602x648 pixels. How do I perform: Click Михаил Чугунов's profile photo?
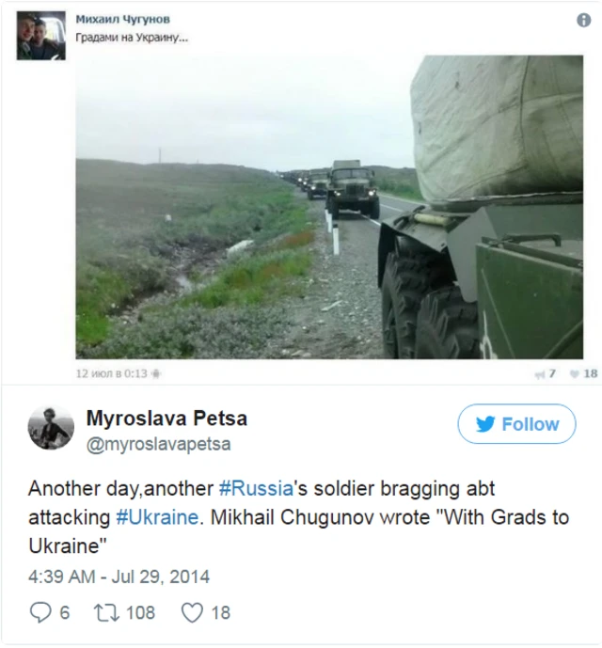coord(41,36)
